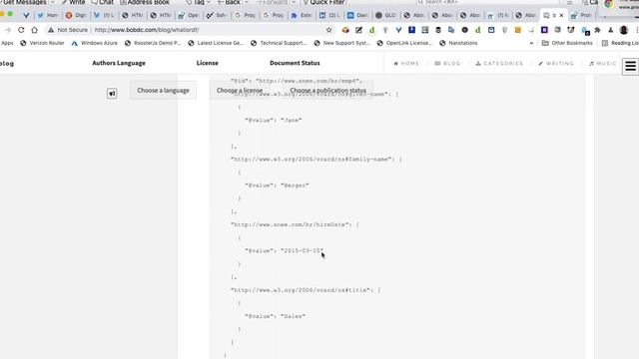Open the MUSIC navigation link
The image size is (639, 359).
pos(603,63)
